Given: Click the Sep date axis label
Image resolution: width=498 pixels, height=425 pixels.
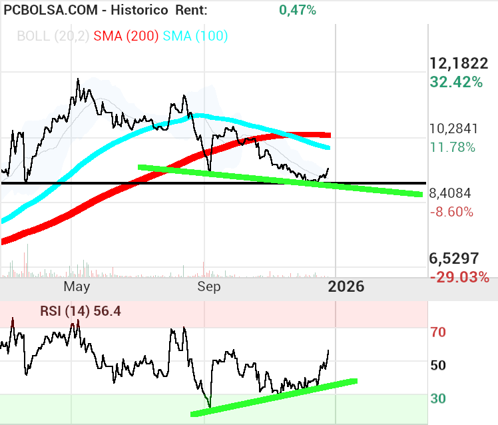Looking at the screenshot, I should pos(210,286).
